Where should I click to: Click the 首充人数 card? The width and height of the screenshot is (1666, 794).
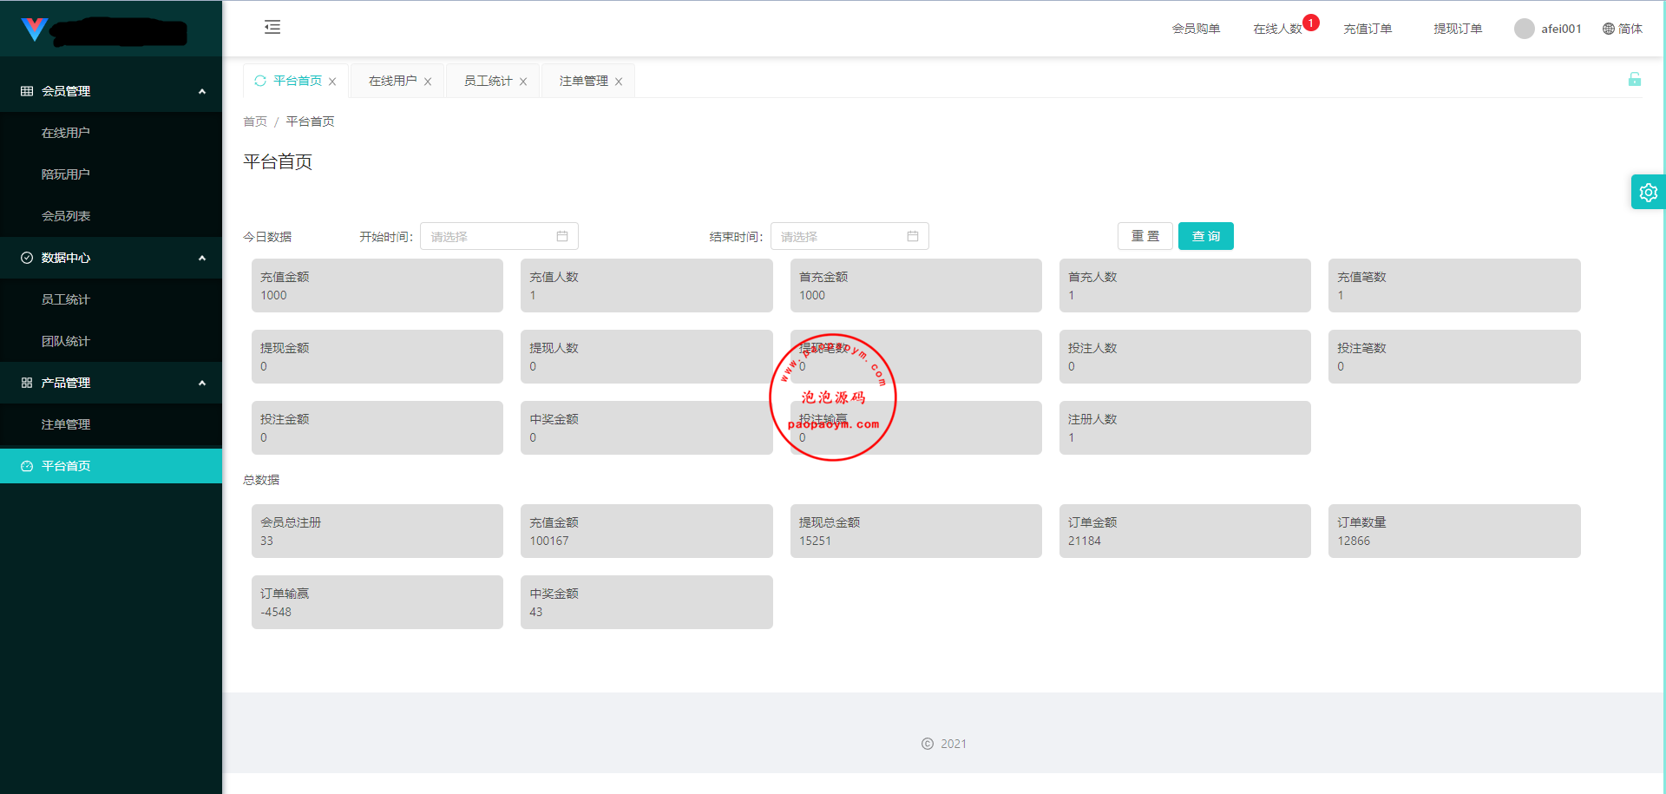tap(1185, 285)
